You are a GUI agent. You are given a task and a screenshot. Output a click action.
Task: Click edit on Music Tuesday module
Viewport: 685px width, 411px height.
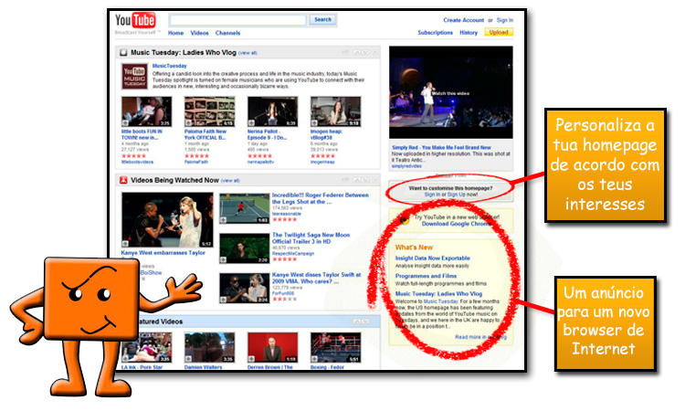coord(345,52)
